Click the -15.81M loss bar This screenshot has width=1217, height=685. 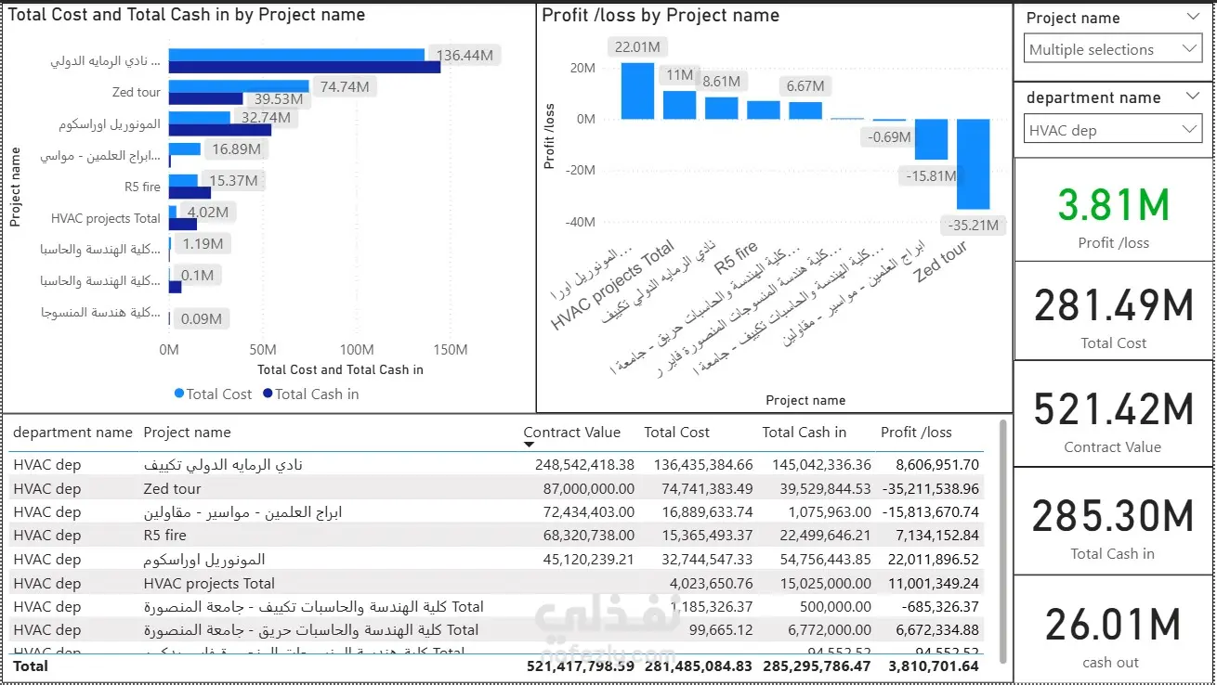(931, 139)
